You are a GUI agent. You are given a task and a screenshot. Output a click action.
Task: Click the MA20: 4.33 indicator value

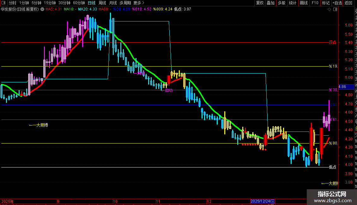(88, 9)
